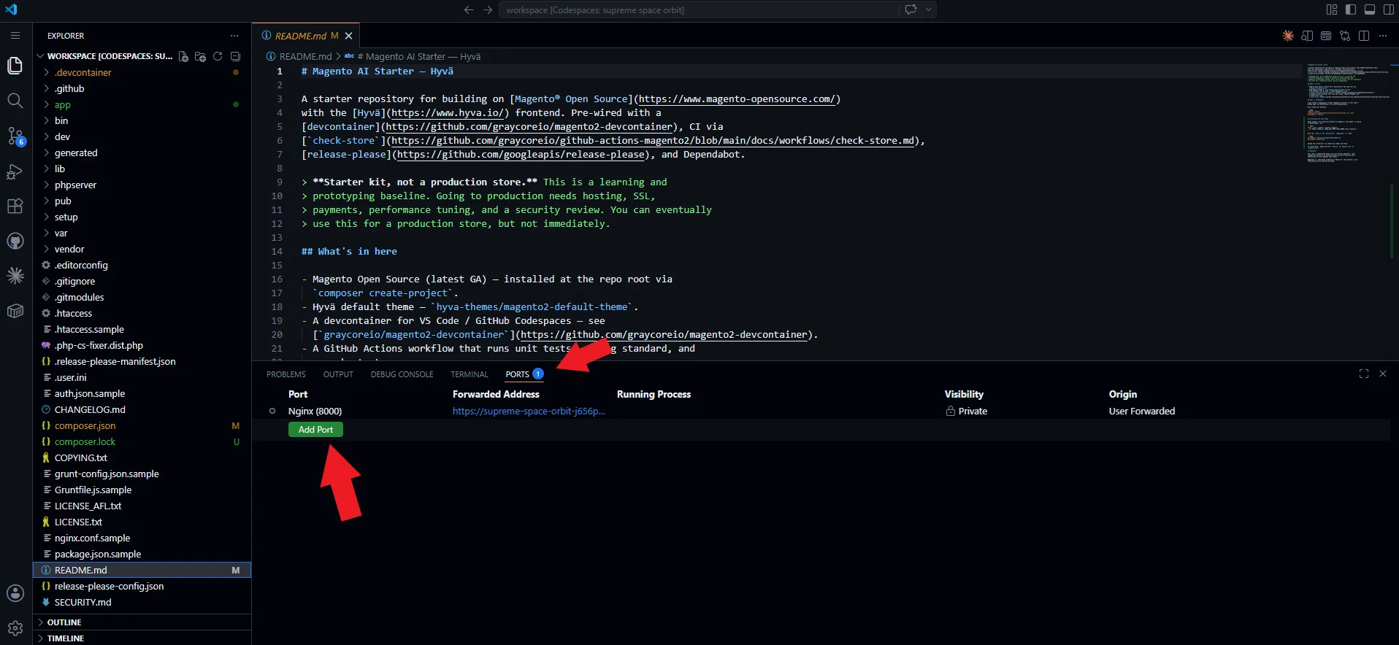
Task: Expand the generated folder
Action: (142, 152)
